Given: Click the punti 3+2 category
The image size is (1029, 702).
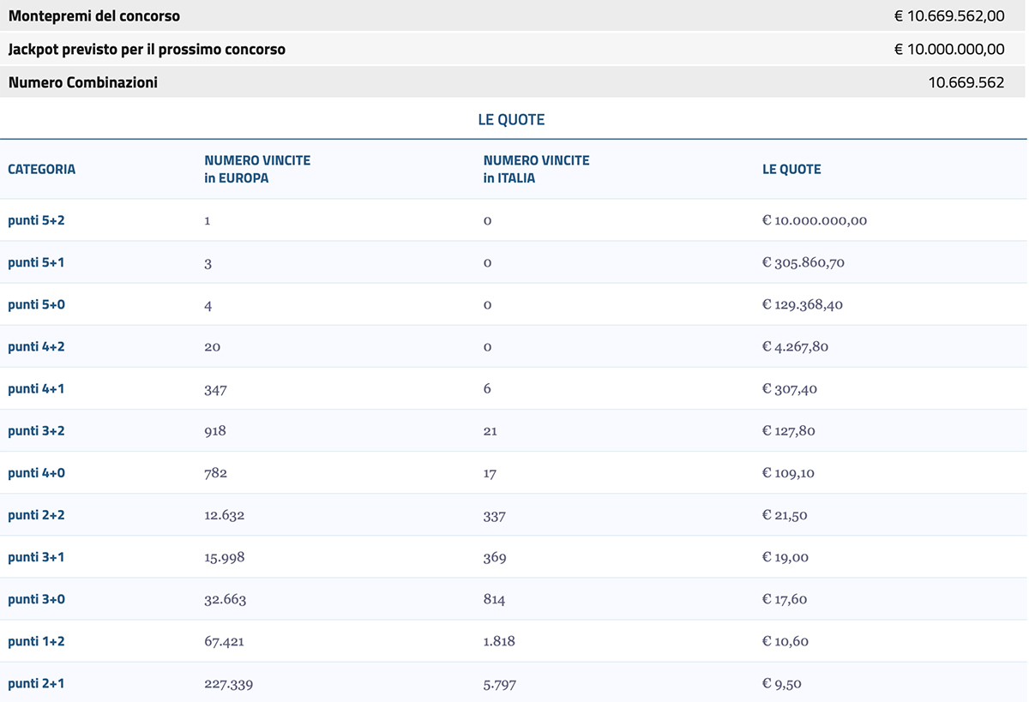Looking at the screenshot, I should [35, 430].
